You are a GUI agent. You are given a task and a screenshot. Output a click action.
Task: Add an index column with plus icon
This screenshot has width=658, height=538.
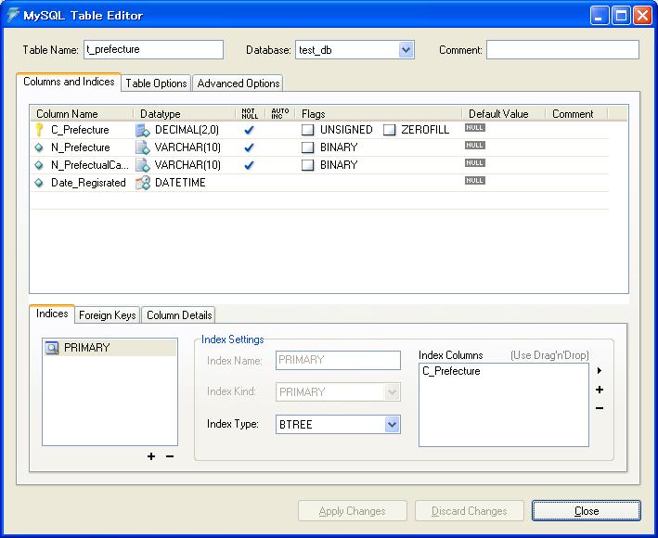pyautogui.click(x=600, y=390)
